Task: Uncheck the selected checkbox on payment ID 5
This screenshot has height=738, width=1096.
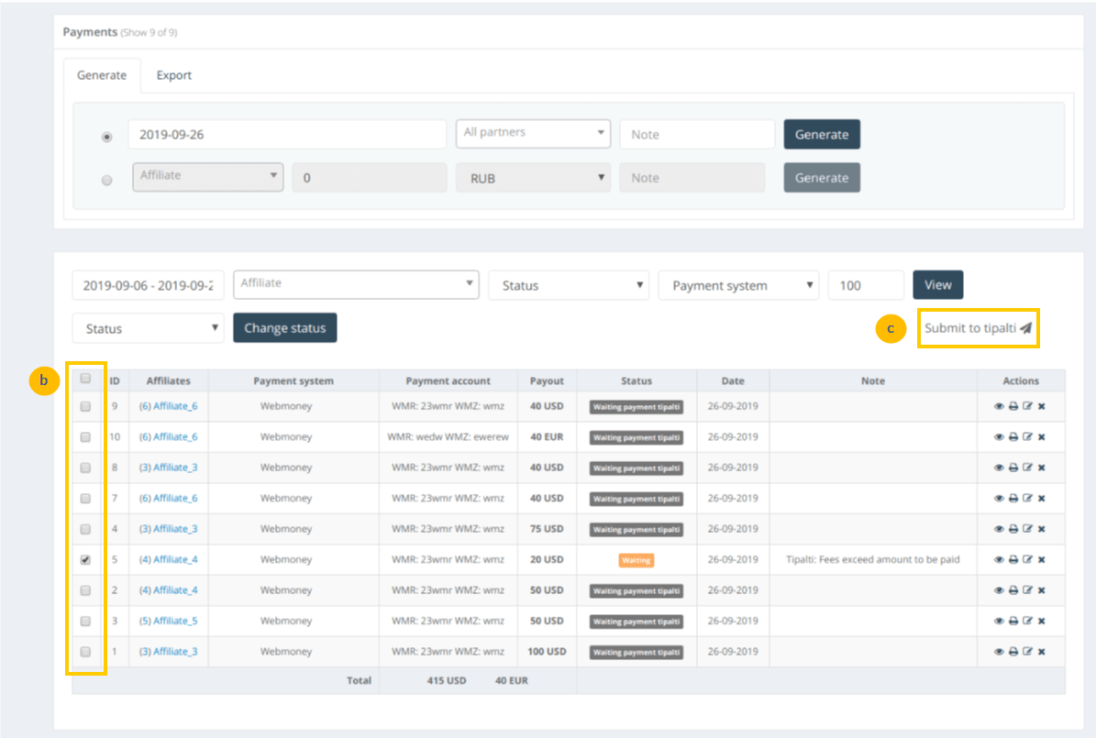Action: [x=85, y=559]
